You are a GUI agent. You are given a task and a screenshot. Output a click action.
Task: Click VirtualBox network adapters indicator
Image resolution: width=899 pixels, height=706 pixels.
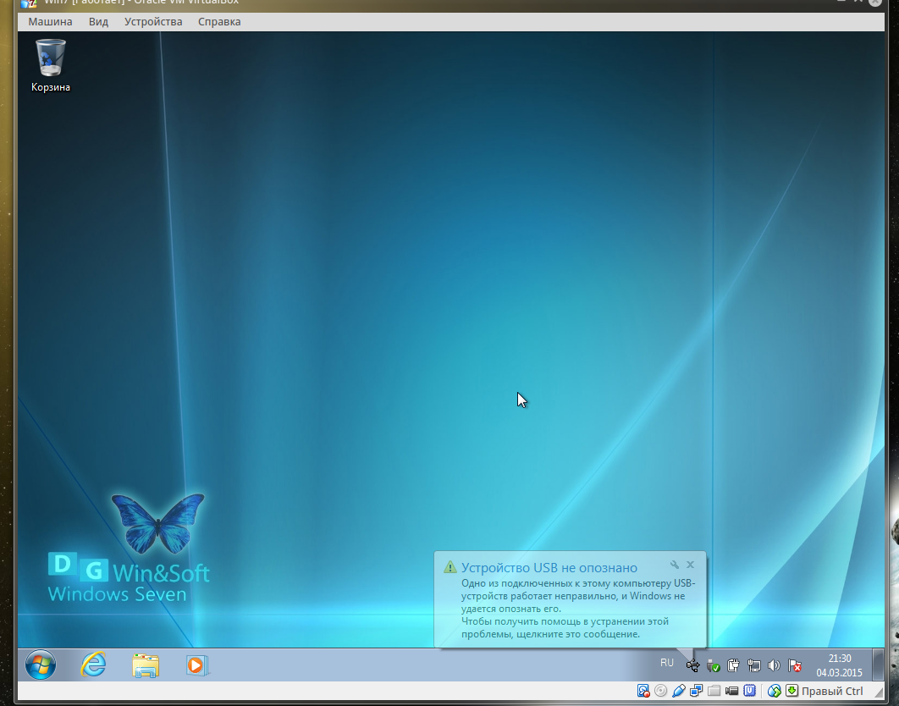[x=696, y=691]
